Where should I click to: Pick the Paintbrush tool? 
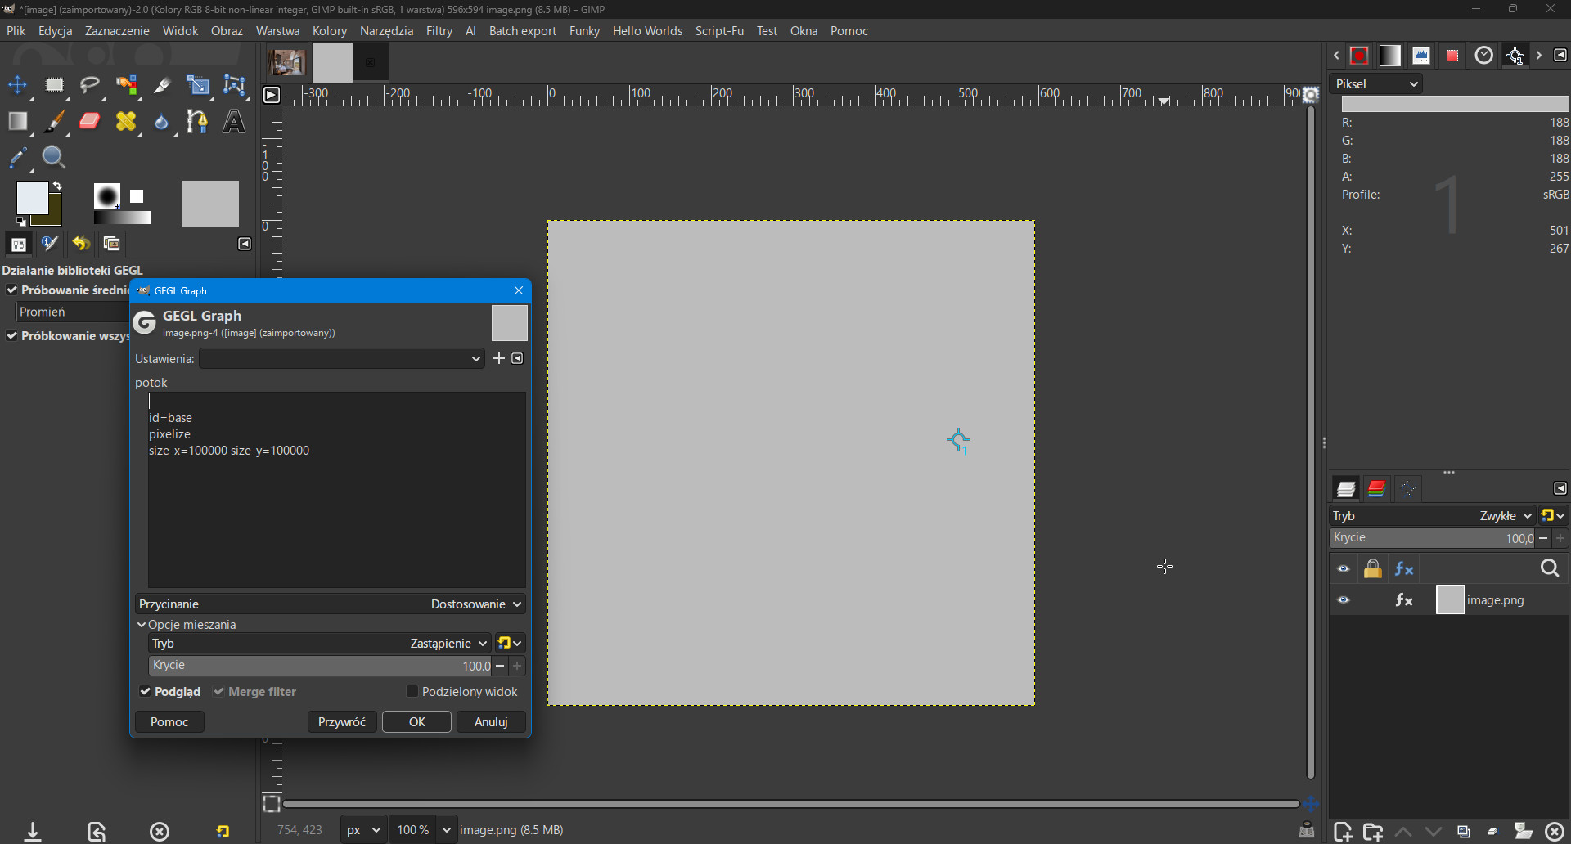(54, 122)
